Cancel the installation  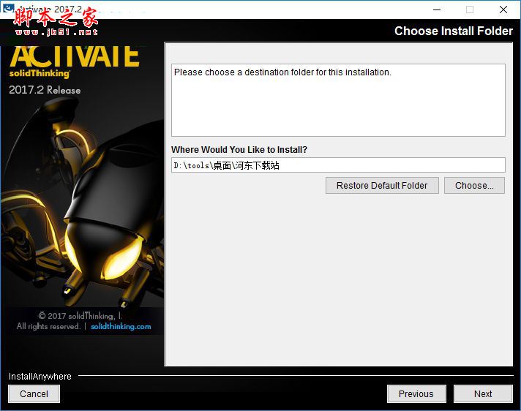click(34, 393)
